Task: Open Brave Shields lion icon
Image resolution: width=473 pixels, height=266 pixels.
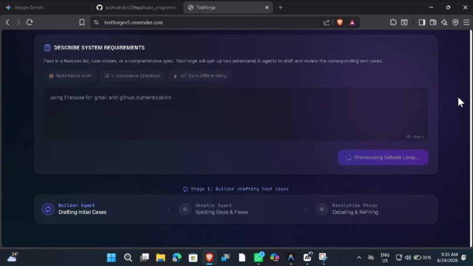Action: (x=340, y=22)
